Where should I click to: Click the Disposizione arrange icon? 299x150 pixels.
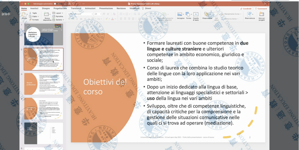(206, 14)
